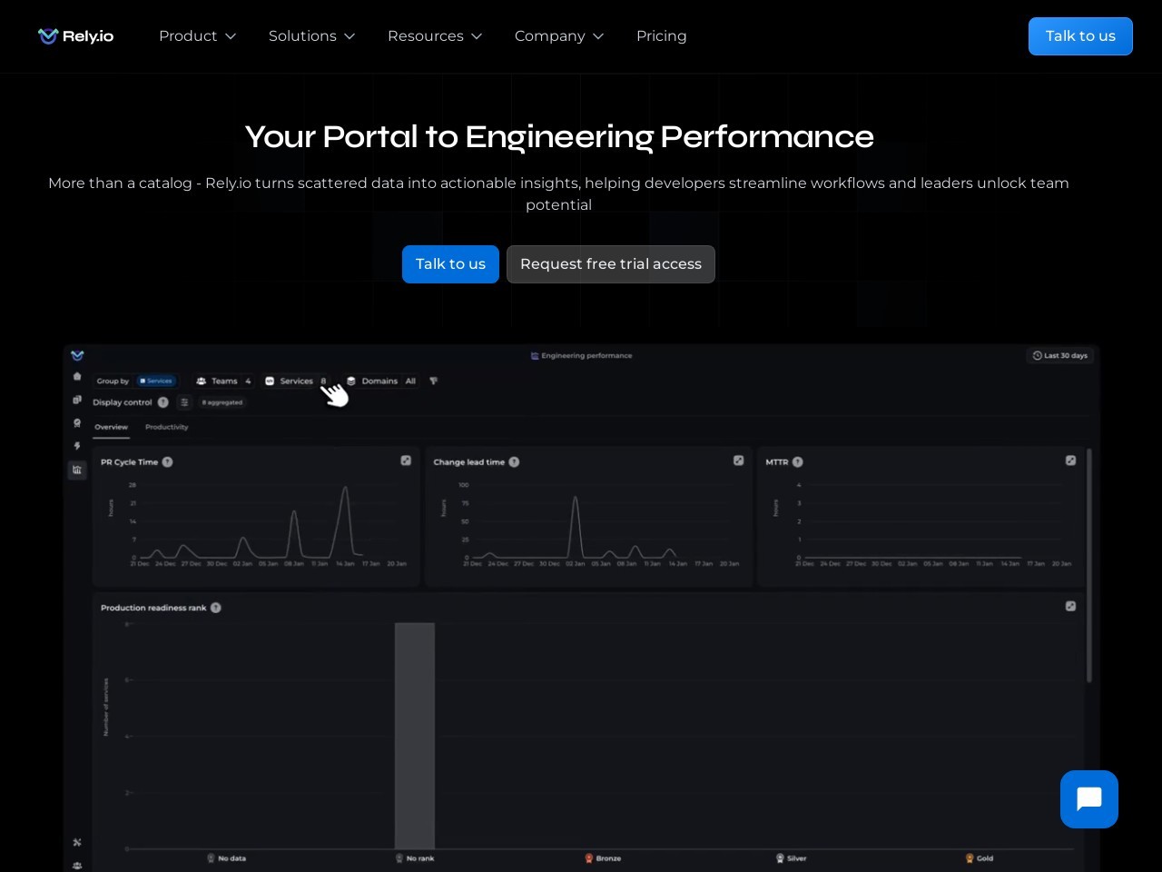Click the Rely.io logo in the header
Screen dimensions: 1162x872
point(75,36)
